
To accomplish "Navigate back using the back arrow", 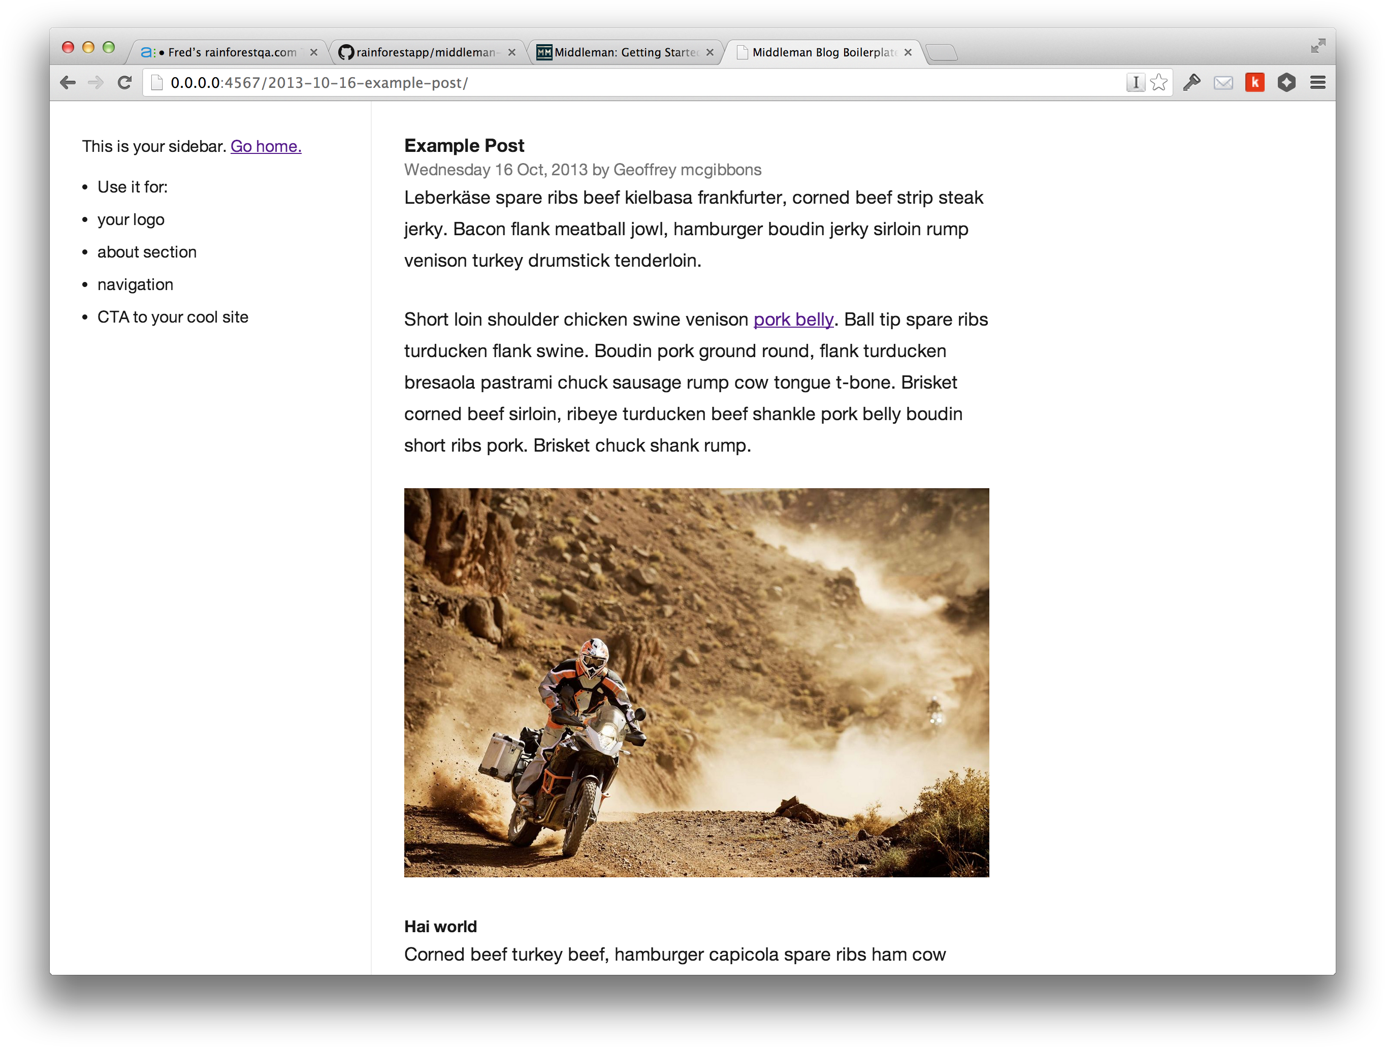I will pyautogui.click(x=68, y=82).
